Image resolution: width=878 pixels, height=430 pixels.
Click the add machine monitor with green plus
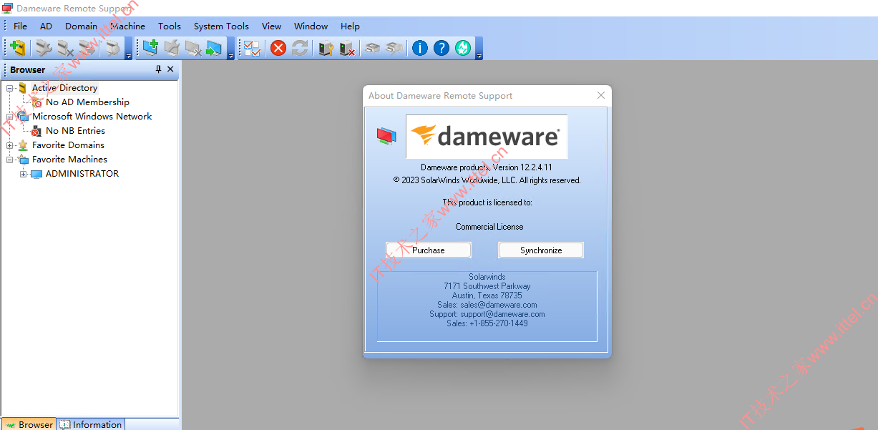point(150,48)
